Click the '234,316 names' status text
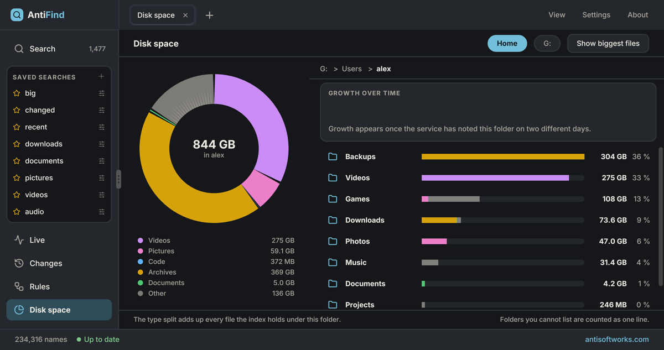This screenshot has width=664, height=350. coord(41,339)
